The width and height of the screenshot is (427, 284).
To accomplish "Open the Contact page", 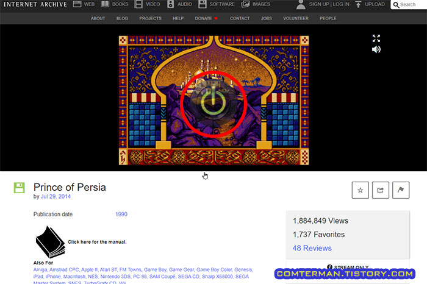I will (x=240, y=18).
